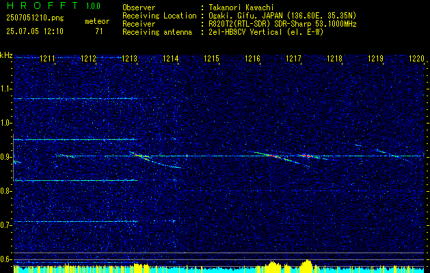Click the 1212 time marker

click(88, 58)
